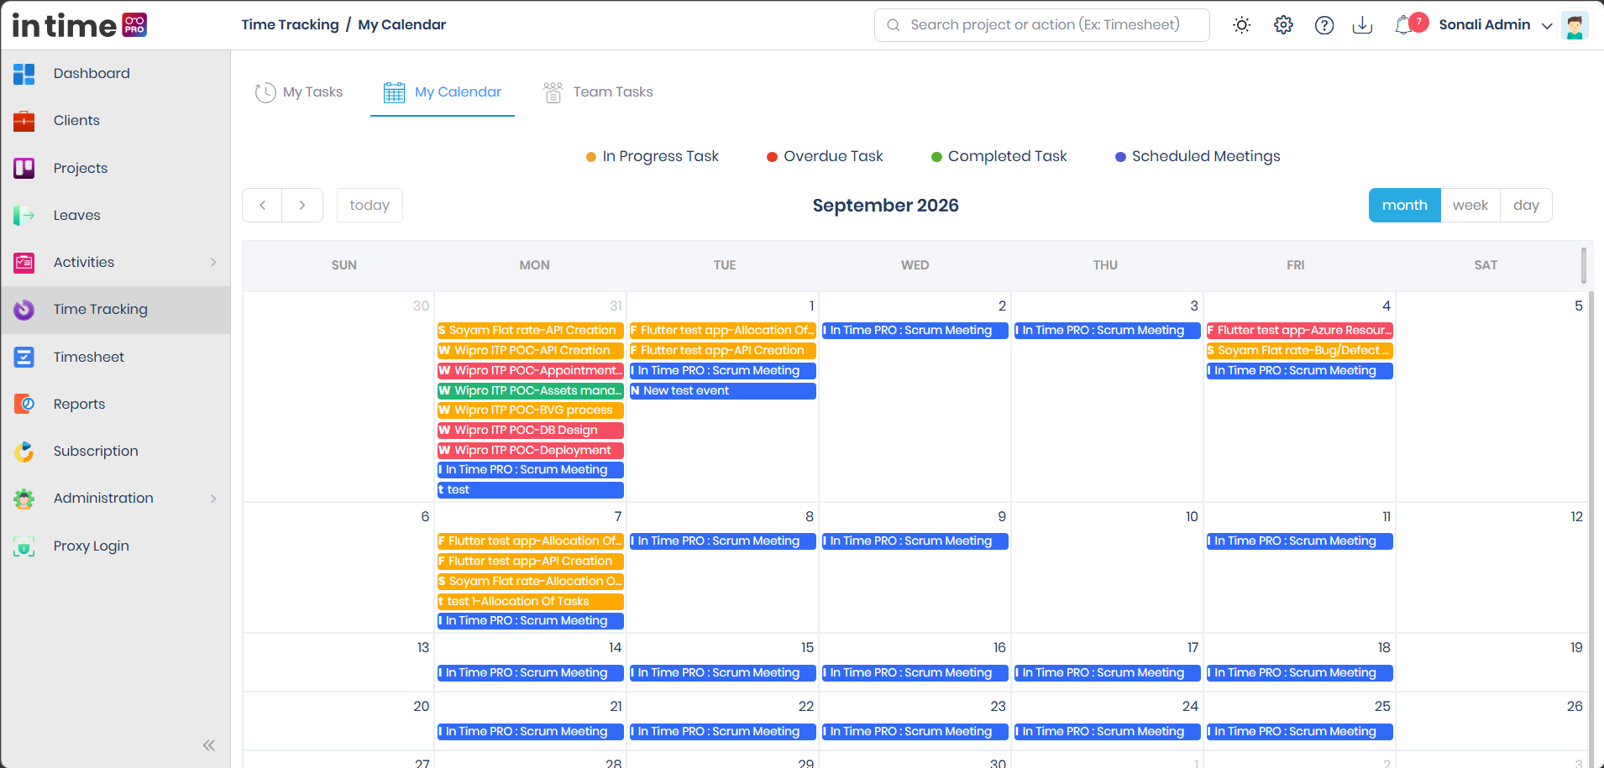Open the 't test' event on Monday 31
The height and width of the screenshot is (768, 1604).
pyautogui.click(x=531, y=490)
